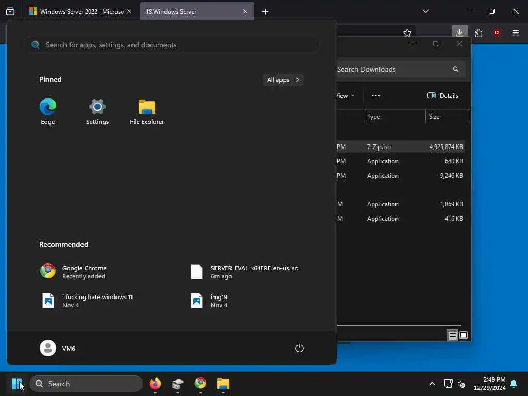Screen dimensions: 528x396
Task: Focus the Start menu search box
Action: [172, 45]
